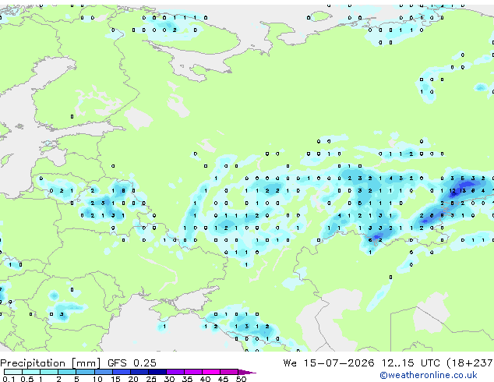Click the 45–50 mm legend color box
This screenshot has width=494, height=382.
[229, 372]
